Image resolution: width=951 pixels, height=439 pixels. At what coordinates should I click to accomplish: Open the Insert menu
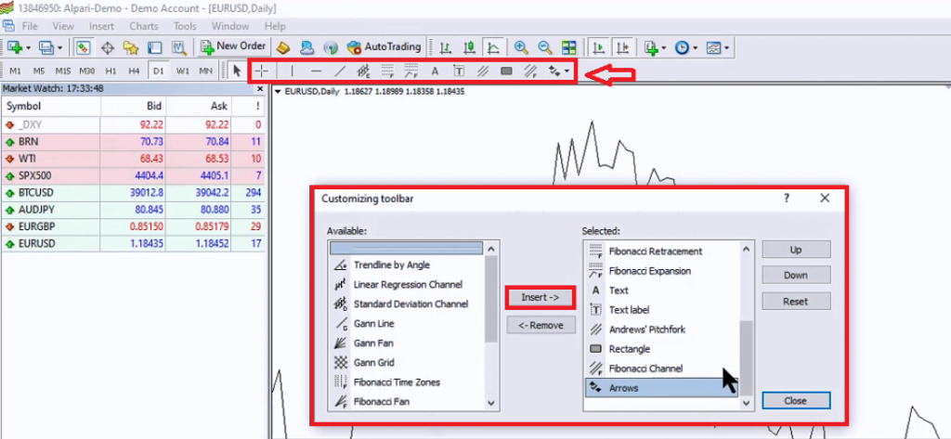[x=101, y=26]
